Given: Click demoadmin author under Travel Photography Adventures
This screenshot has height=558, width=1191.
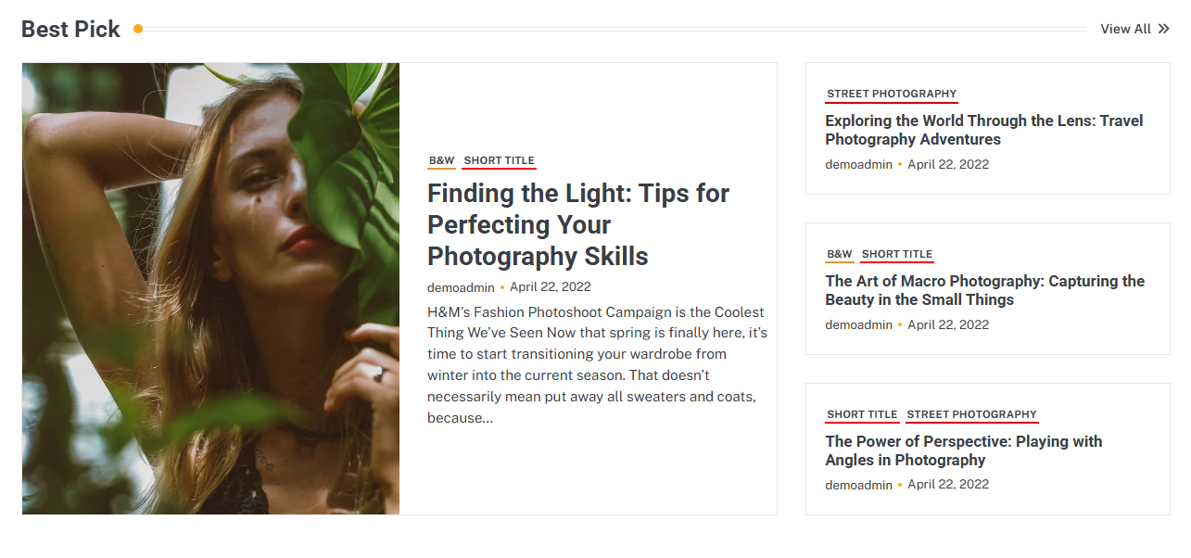Looking at the screenshot, I should [858, 165].
